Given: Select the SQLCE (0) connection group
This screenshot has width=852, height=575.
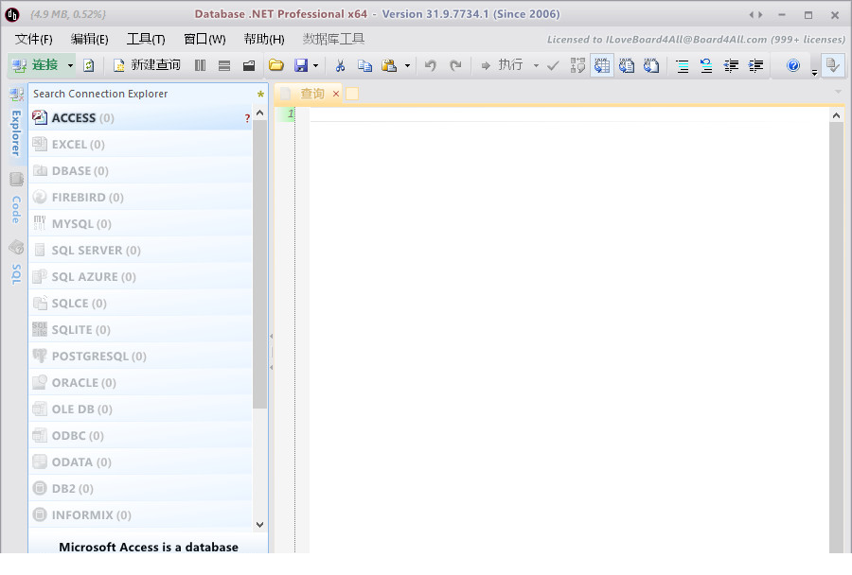Looking at the screenshot, I should 141,303.
